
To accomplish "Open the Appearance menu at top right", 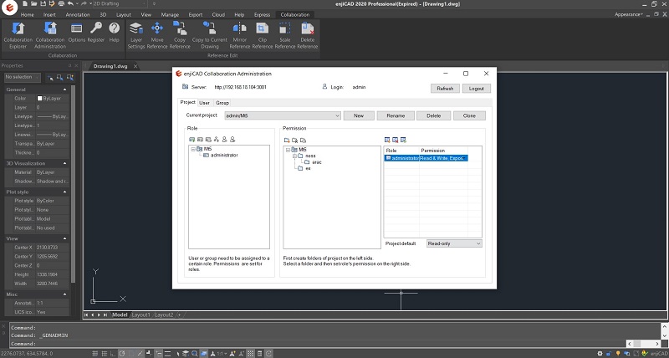I will pyautogui.click(x=630, y=14).
